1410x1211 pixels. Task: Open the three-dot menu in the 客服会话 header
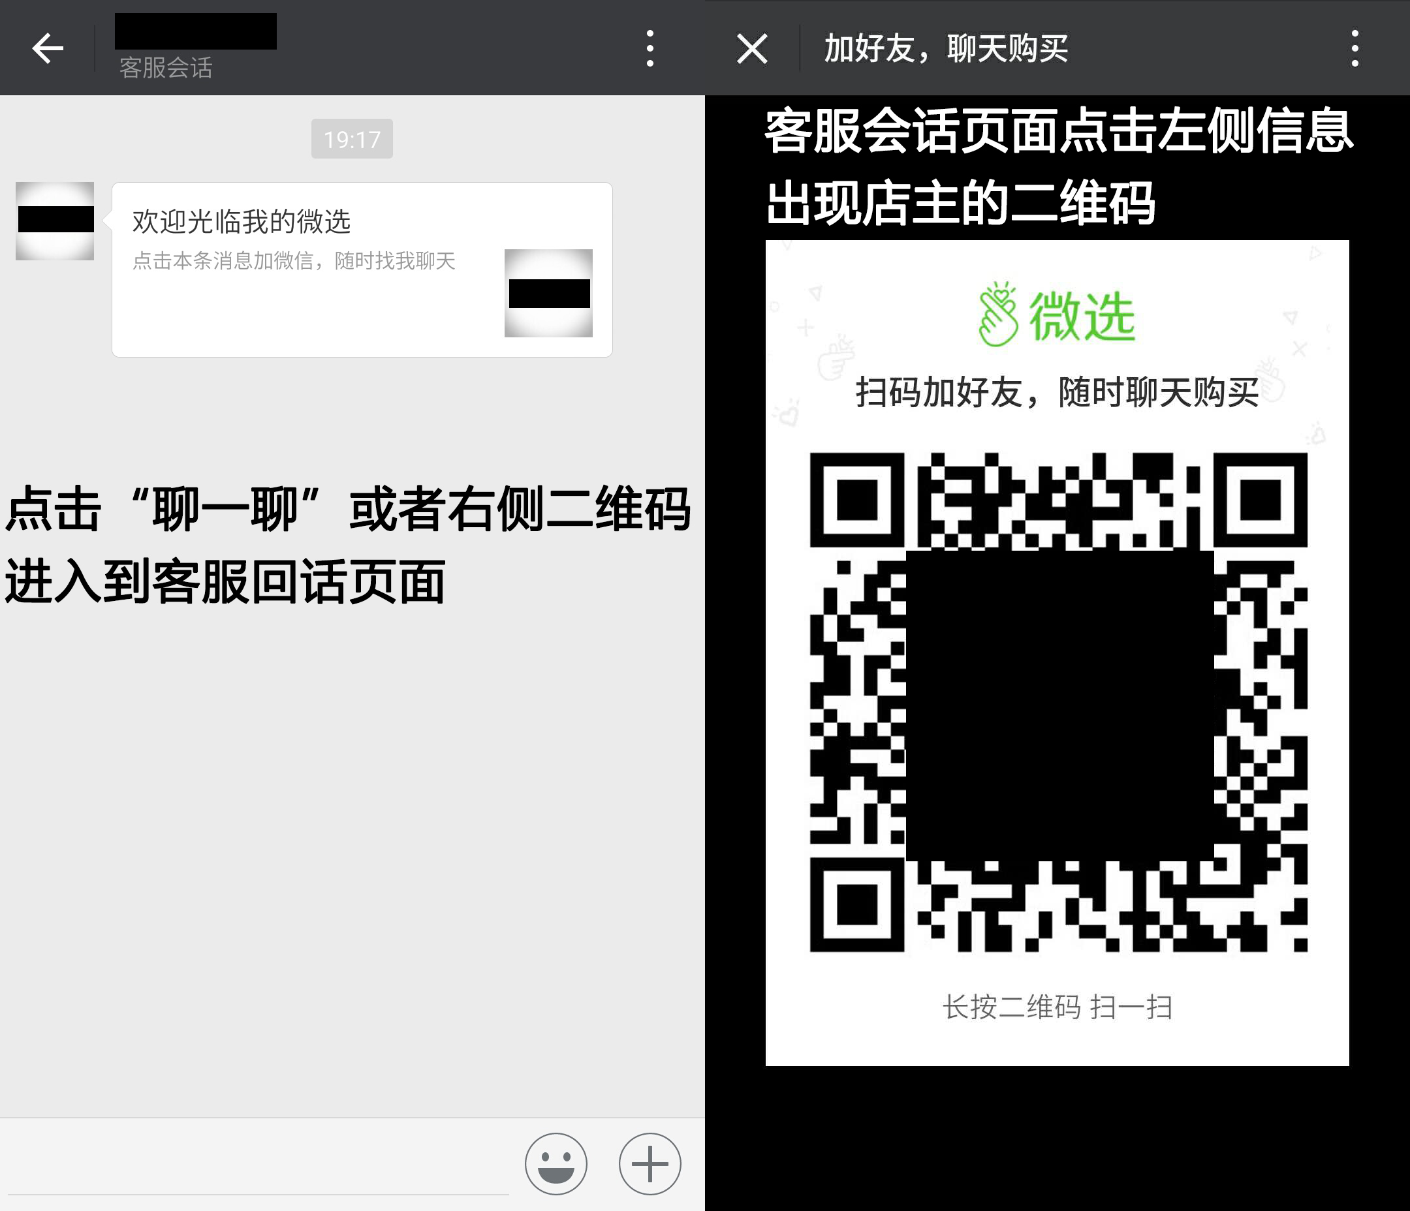coord(650,48)
